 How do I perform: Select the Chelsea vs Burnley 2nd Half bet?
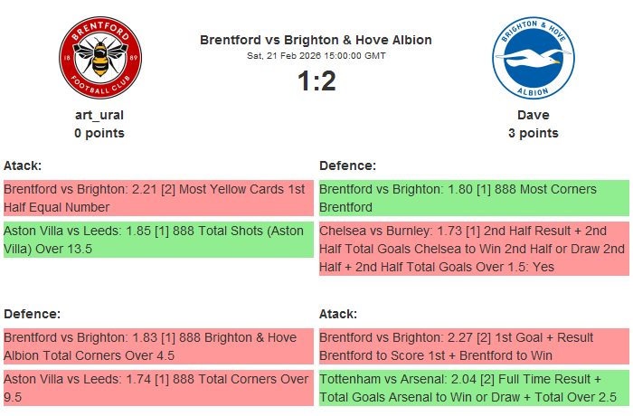tap(474, 249)
